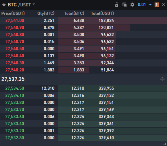The image size is (167, 146).
Task: Select ask price 27,540.80
Action: [15, 35]
